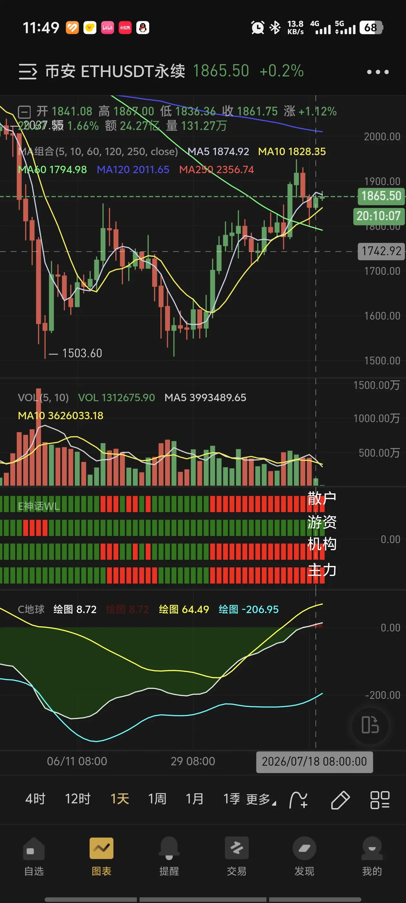The width and height of the screenshot is (406, 903).
Task: Tap the MA5 1874.92 value
Action: (x=218, y=152)
